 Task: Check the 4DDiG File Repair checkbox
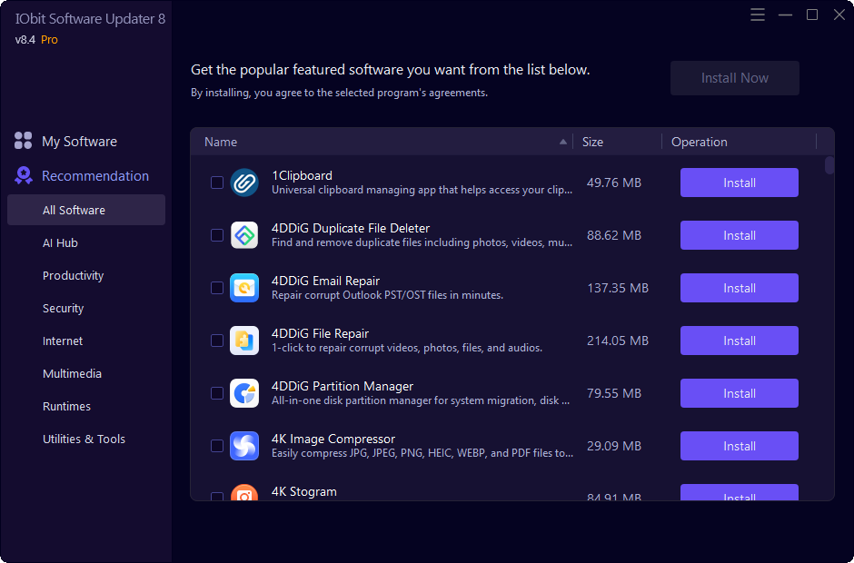[217, 341]
